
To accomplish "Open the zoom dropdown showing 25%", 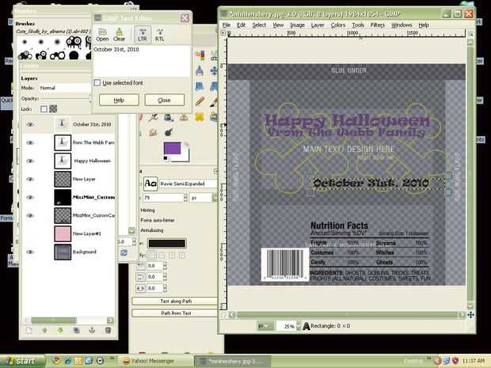I will 289,326.
